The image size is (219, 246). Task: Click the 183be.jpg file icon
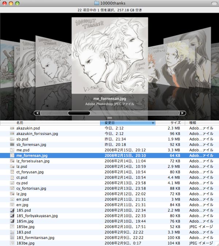[x=12, y=243]
